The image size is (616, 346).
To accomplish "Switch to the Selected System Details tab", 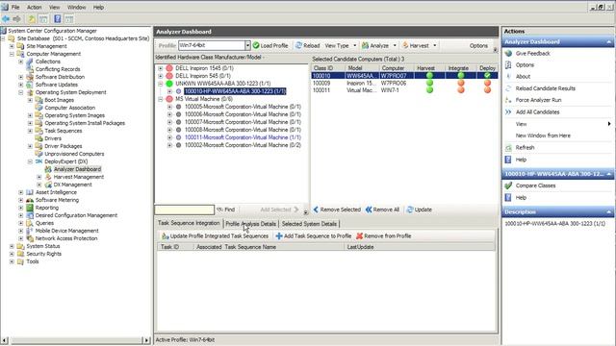I will [x=309, y=224].
